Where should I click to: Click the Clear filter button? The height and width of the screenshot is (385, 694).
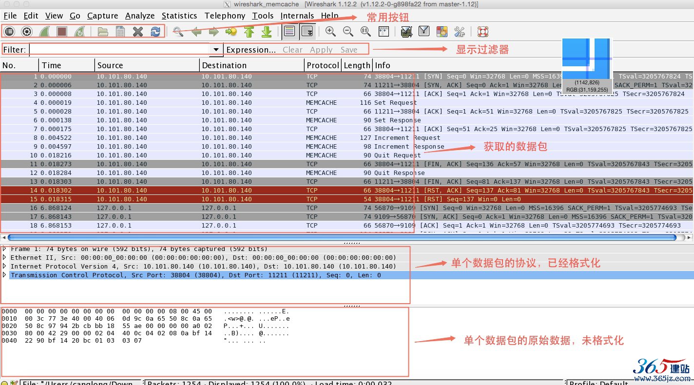pos(292,50)
